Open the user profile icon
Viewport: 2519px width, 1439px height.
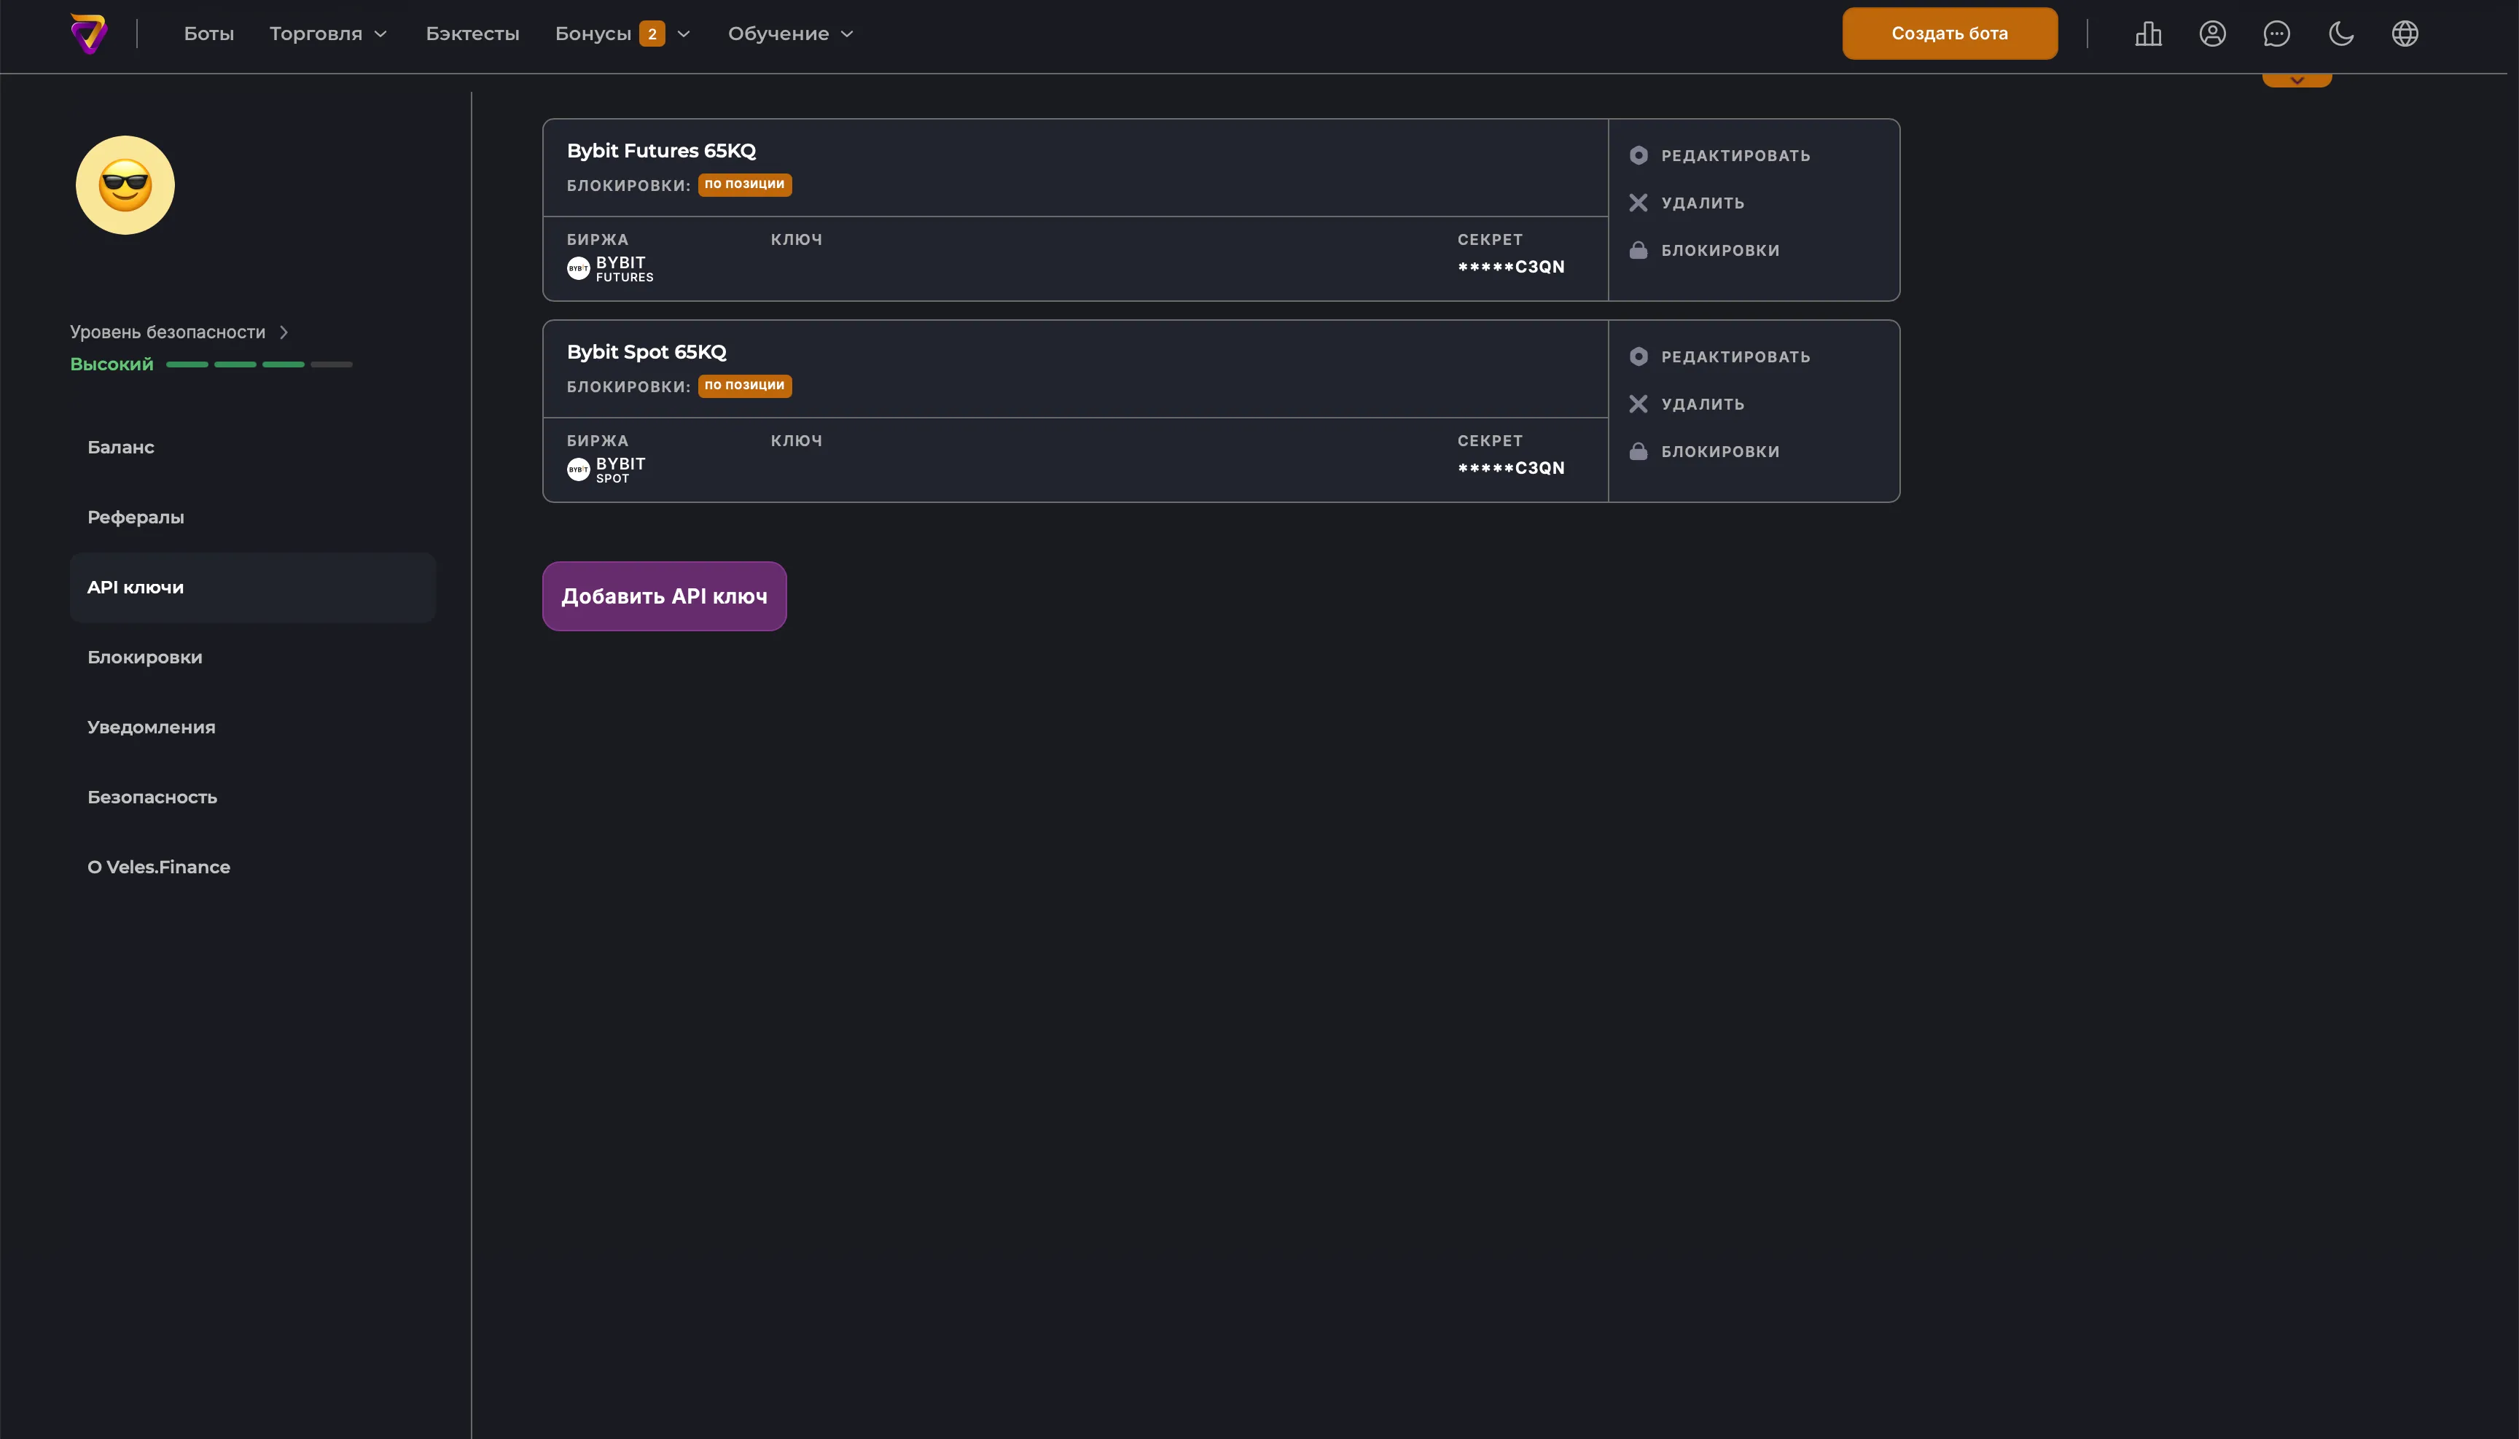click(x=2211, y=33)
